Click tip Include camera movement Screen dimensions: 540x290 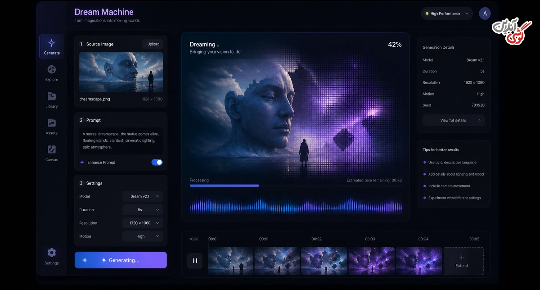[449, 186]
